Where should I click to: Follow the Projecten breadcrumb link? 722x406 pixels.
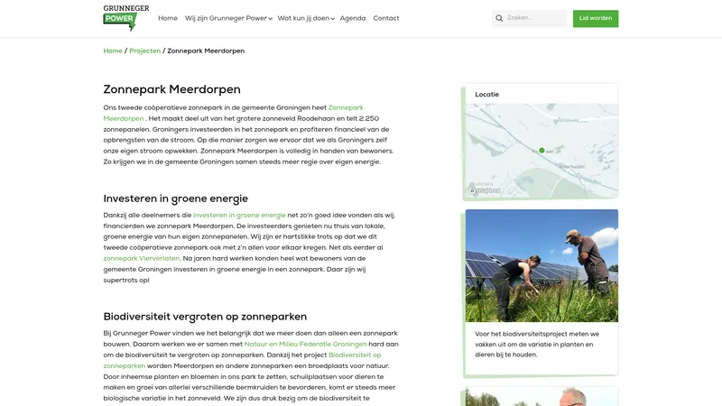[145, 51]
